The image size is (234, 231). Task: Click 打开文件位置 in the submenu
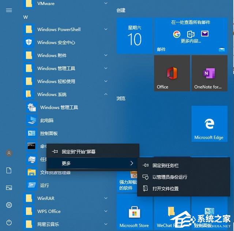click(x=166, y=188)
